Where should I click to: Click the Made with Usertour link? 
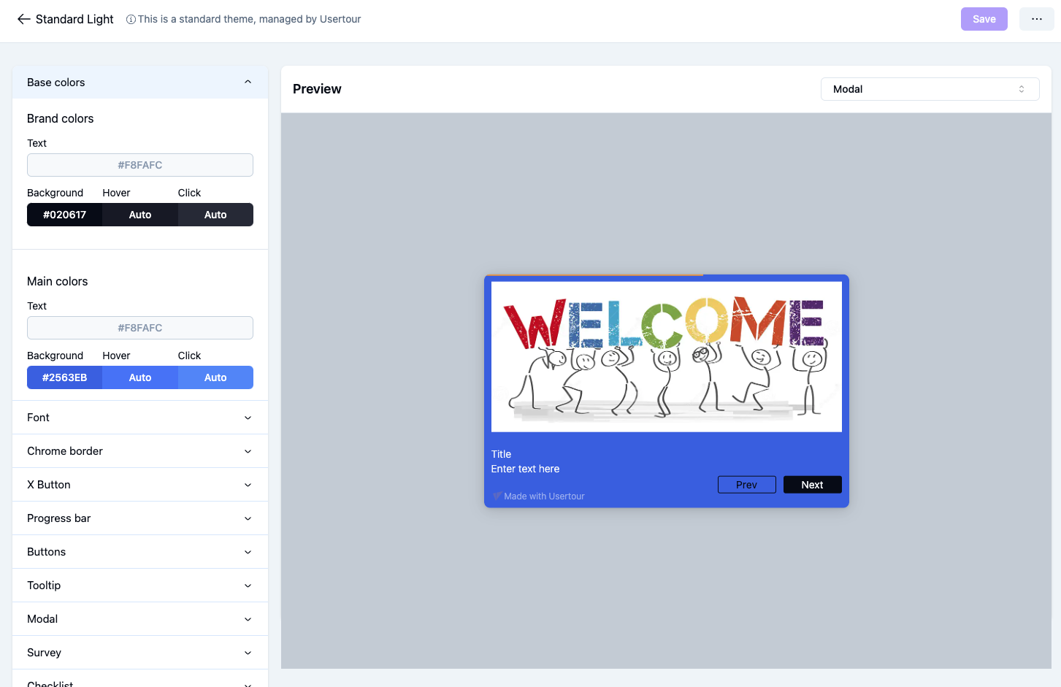[x=538, y=496]
